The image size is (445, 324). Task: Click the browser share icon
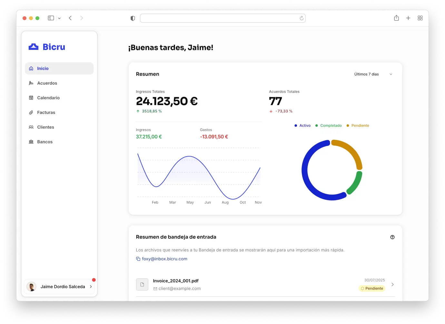[x=396, y=18]
